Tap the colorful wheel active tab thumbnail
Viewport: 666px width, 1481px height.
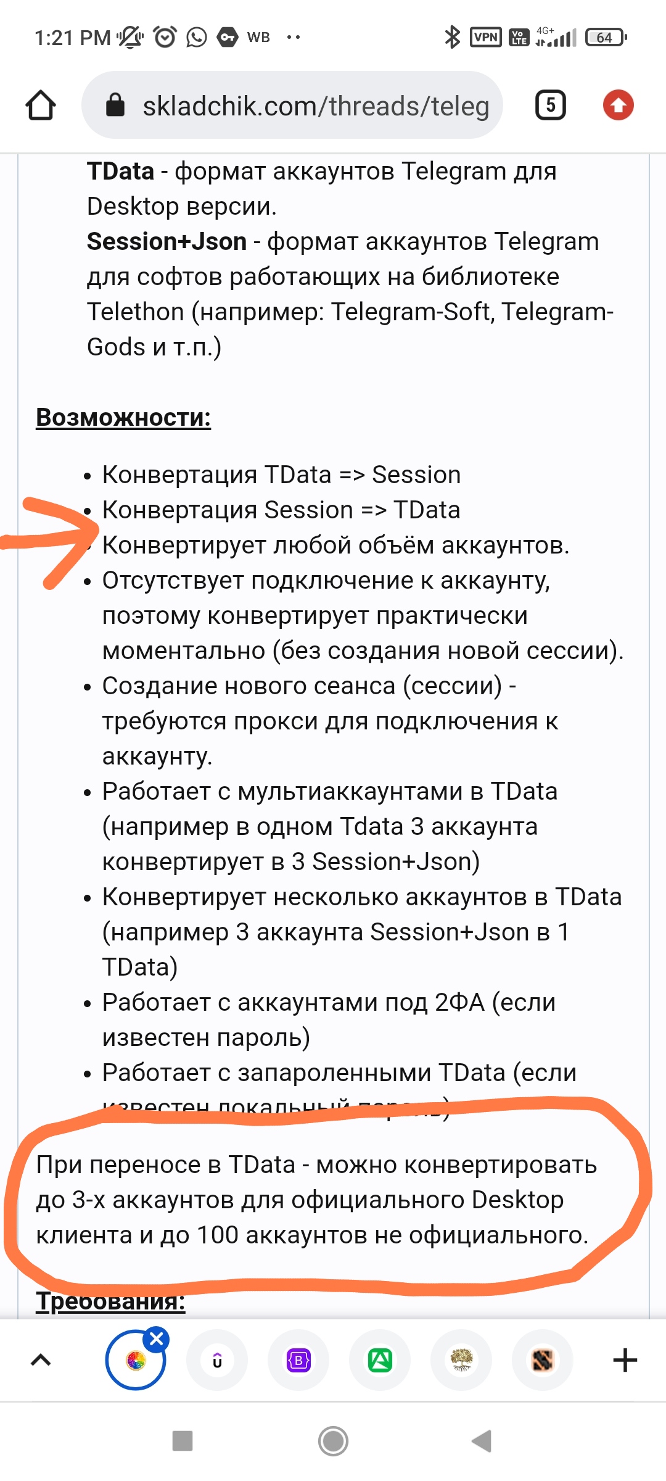point(135,1361)
